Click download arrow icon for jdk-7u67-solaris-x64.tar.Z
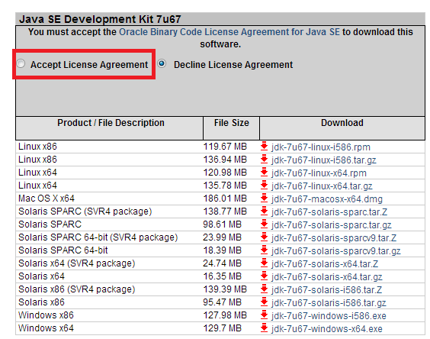The image size is (430, 339). click(x=264, y=263)
